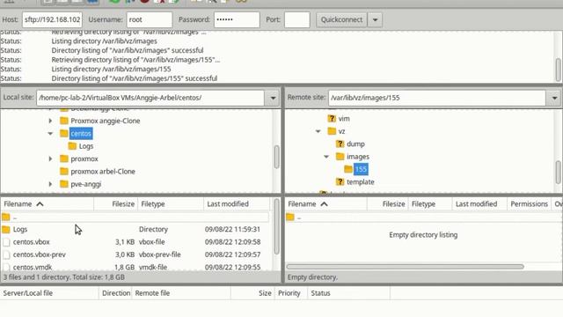Select the Logs subfolder label in local tree
Image resolution: width=563 pixels, height=317 pixels.
(x=86, y=146)
